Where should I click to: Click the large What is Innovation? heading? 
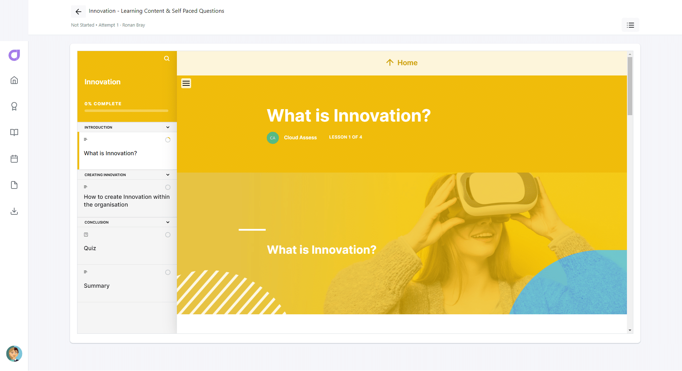pyautogui.click(x=349, y=116)
